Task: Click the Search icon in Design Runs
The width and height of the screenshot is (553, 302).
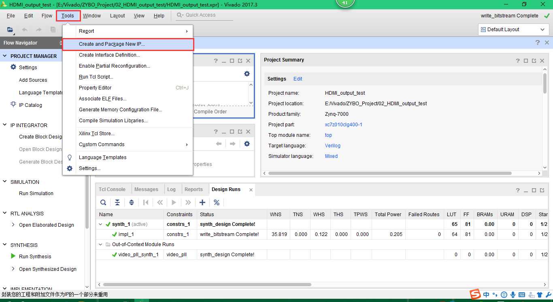Action: 103,202
